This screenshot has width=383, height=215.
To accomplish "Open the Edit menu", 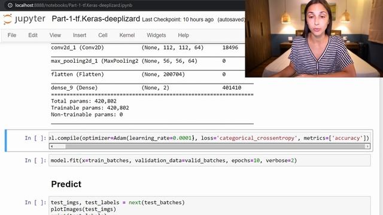I will click(33, 35).
